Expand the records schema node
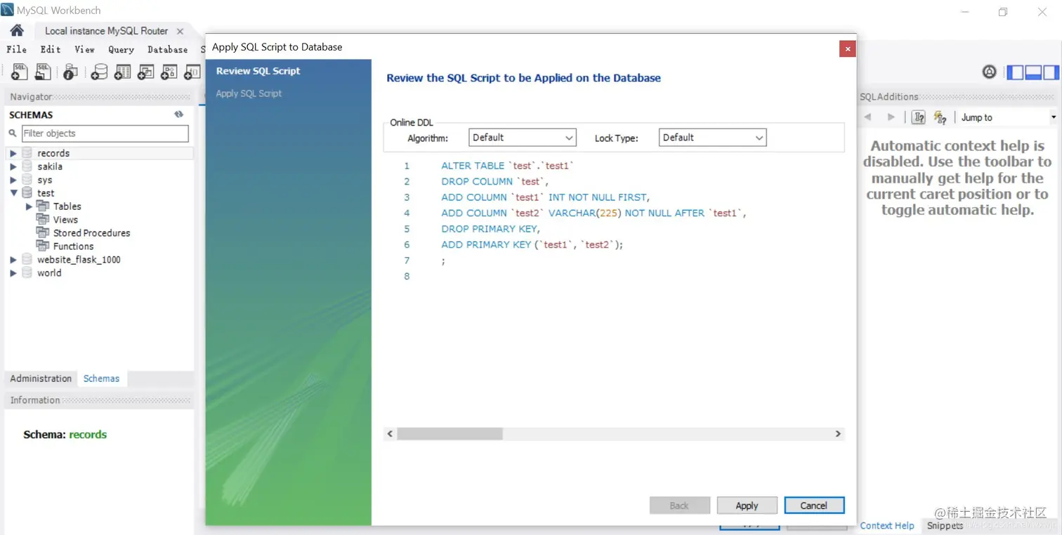The width and height of the screenshot is (1062, 535). 13,153
